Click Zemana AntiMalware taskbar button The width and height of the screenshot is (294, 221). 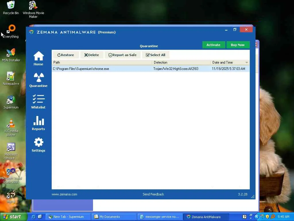pos(206,217)
